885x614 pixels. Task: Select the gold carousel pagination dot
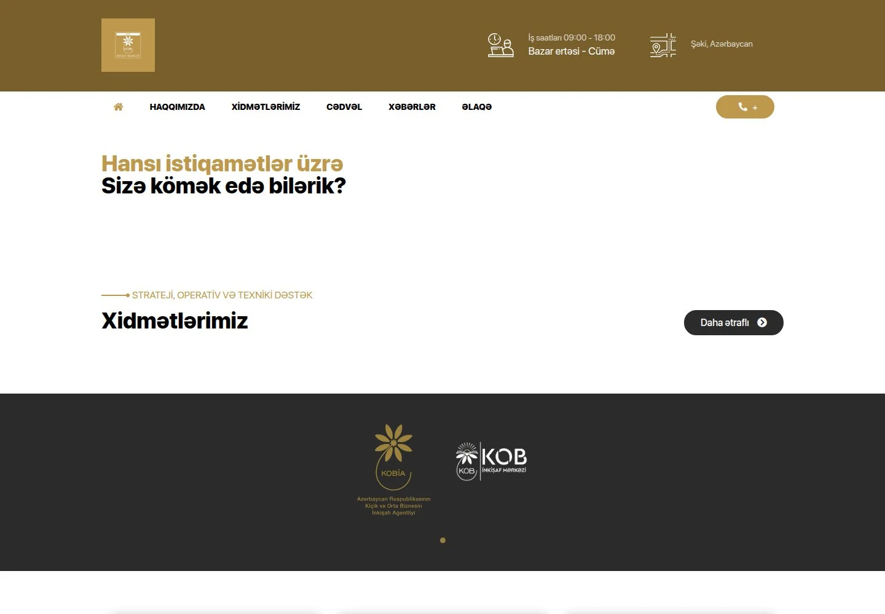442,540
